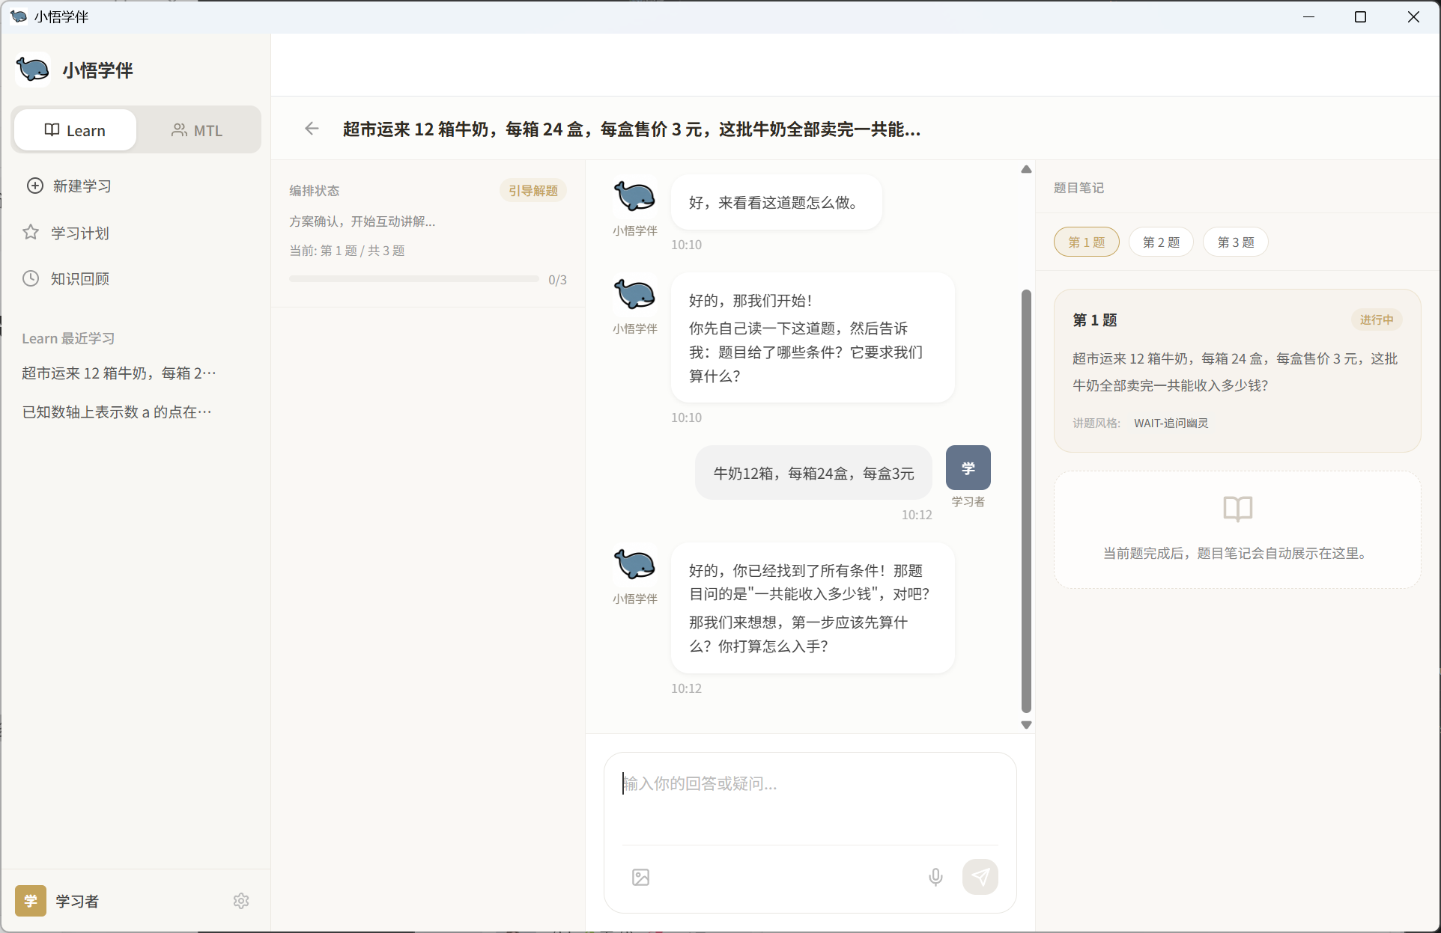The image size is (1441, 933).
Task: Click 当前: 第 1 题 / 共 3 题 text
Action: pyautogui.click(x=347, y=251)
